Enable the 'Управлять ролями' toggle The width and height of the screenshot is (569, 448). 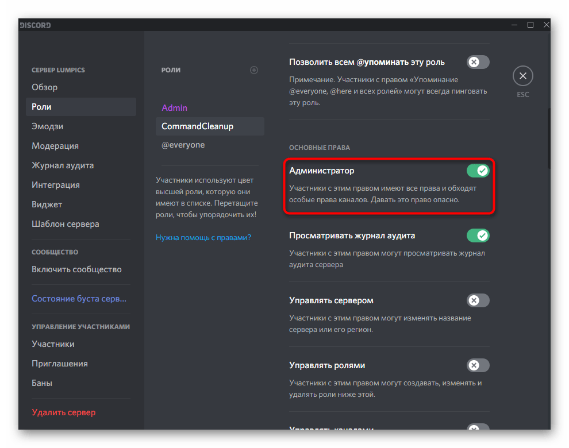pyautogui.click(x=478, y=365)
